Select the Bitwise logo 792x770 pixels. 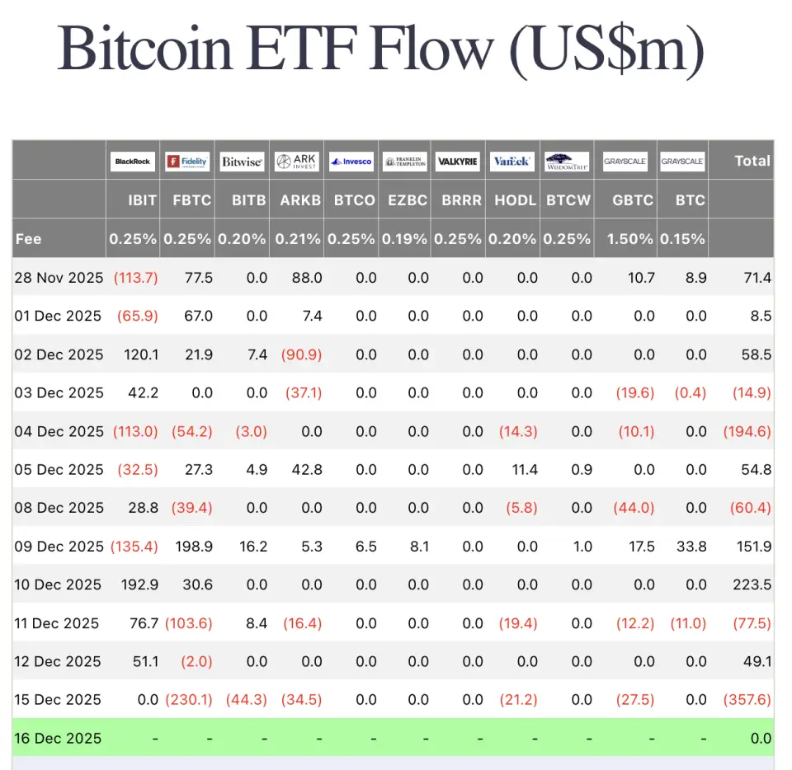242,162
